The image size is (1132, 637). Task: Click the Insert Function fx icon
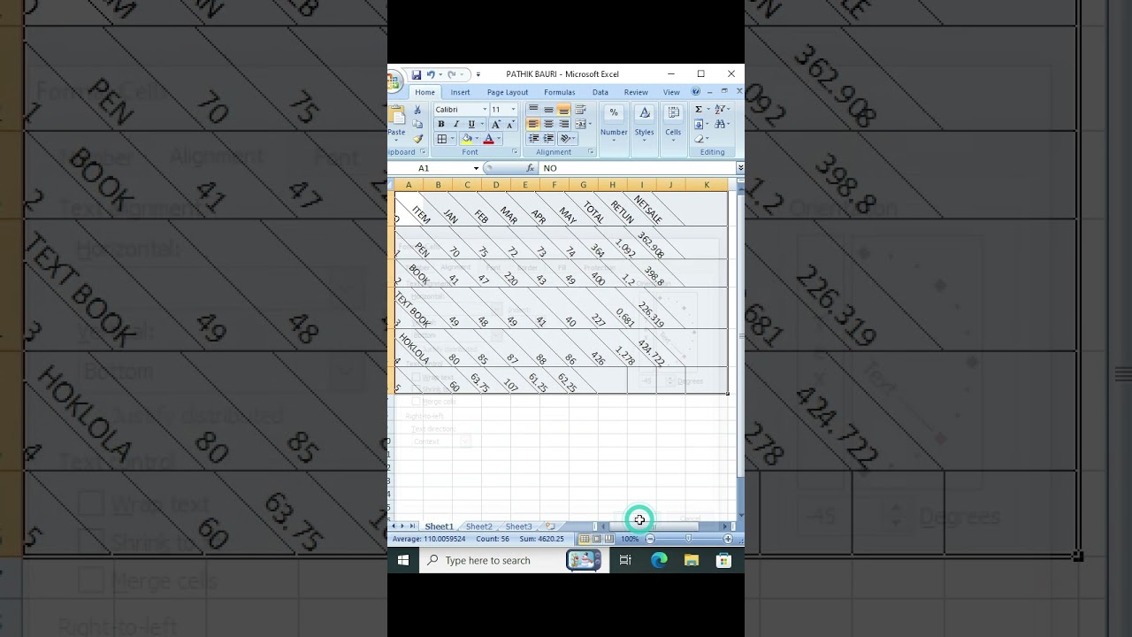(531, 168)
